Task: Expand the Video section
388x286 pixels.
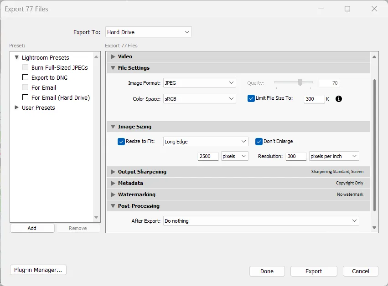Action: click(x=113, y=56)
